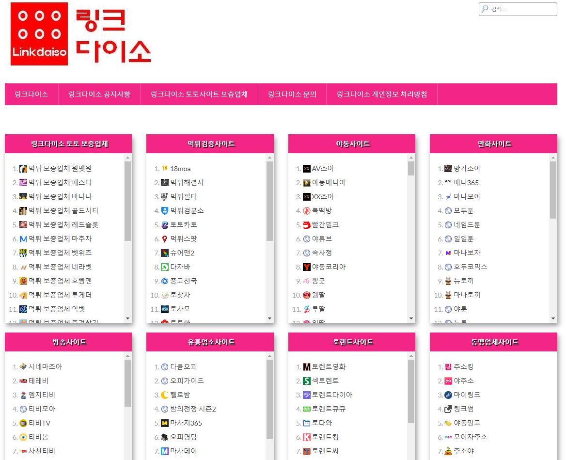Click the 유흥업소사이트 section header
Viewport: 567px width, 460px height.
coord(210,342)
